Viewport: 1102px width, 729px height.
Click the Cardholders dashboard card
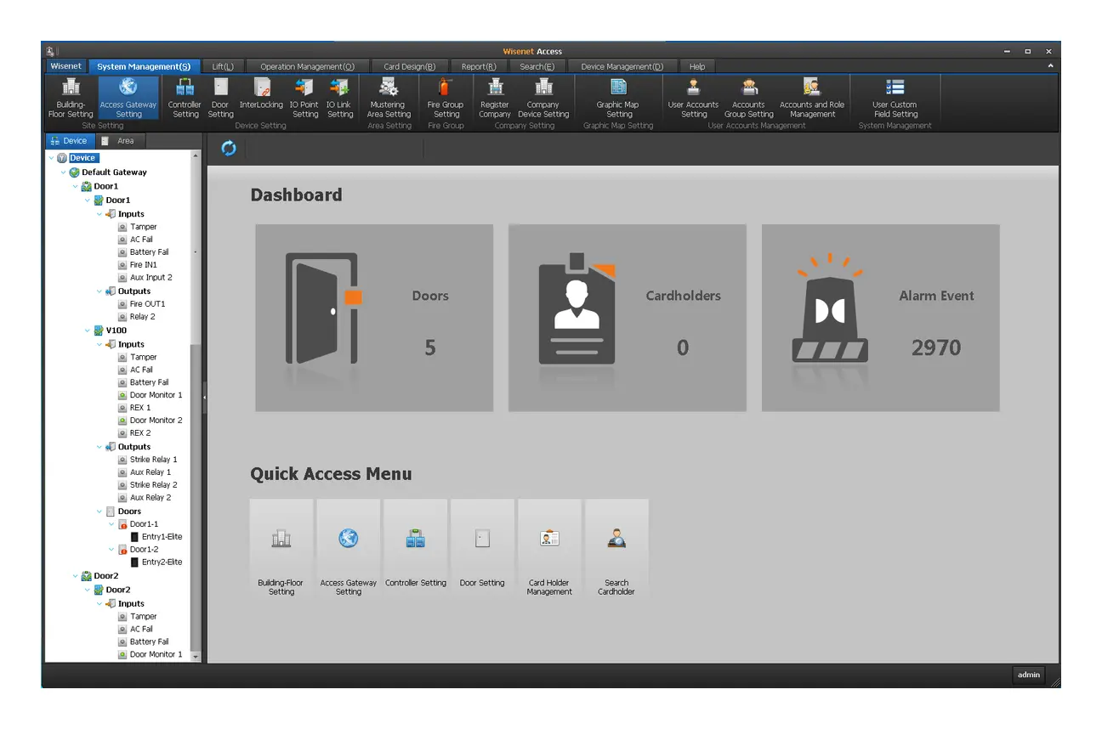[x=628, y=318]
